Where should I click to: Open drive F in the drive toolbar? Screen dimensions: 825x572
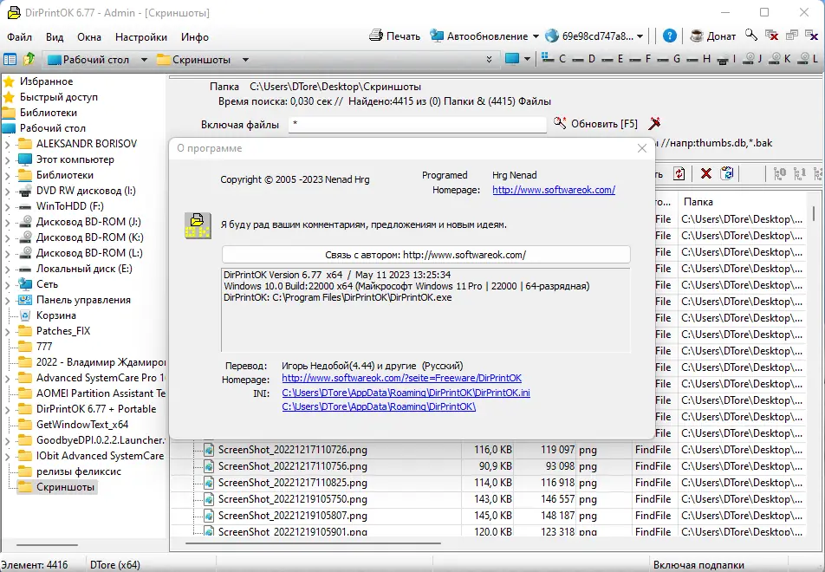640,59
